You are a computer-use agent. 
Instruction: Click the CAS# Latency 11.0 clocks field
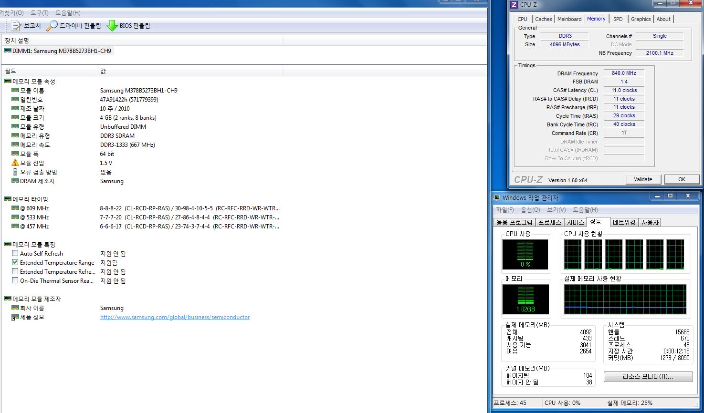(x=624, y=90)
